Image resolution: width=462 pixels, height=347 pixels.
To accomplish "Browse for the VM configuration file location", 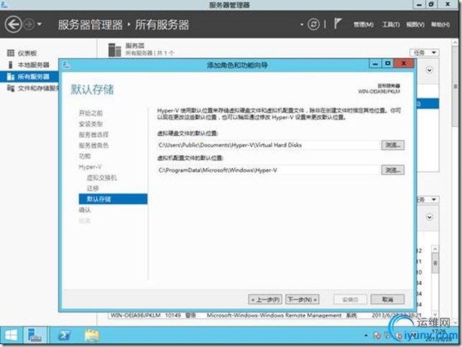I will (x=392, y=170).
